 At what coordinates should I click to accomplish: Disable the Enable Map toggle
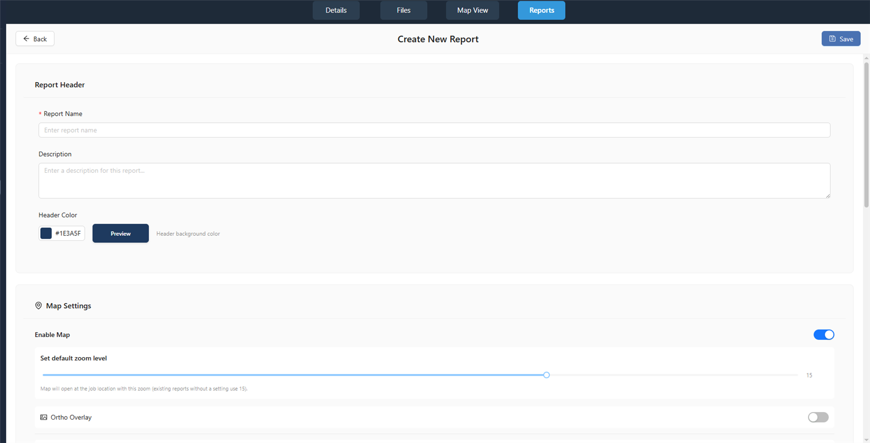(824, 335)
